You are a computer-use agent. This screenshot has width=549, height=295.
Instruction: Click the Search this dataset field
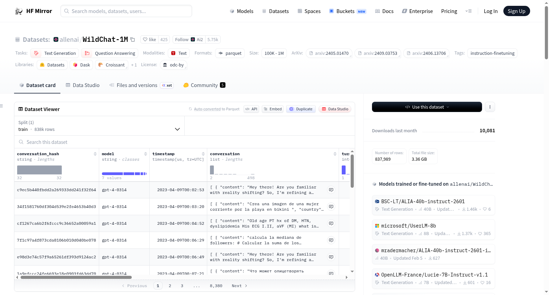pyautogui.click(x=185, y=142)
